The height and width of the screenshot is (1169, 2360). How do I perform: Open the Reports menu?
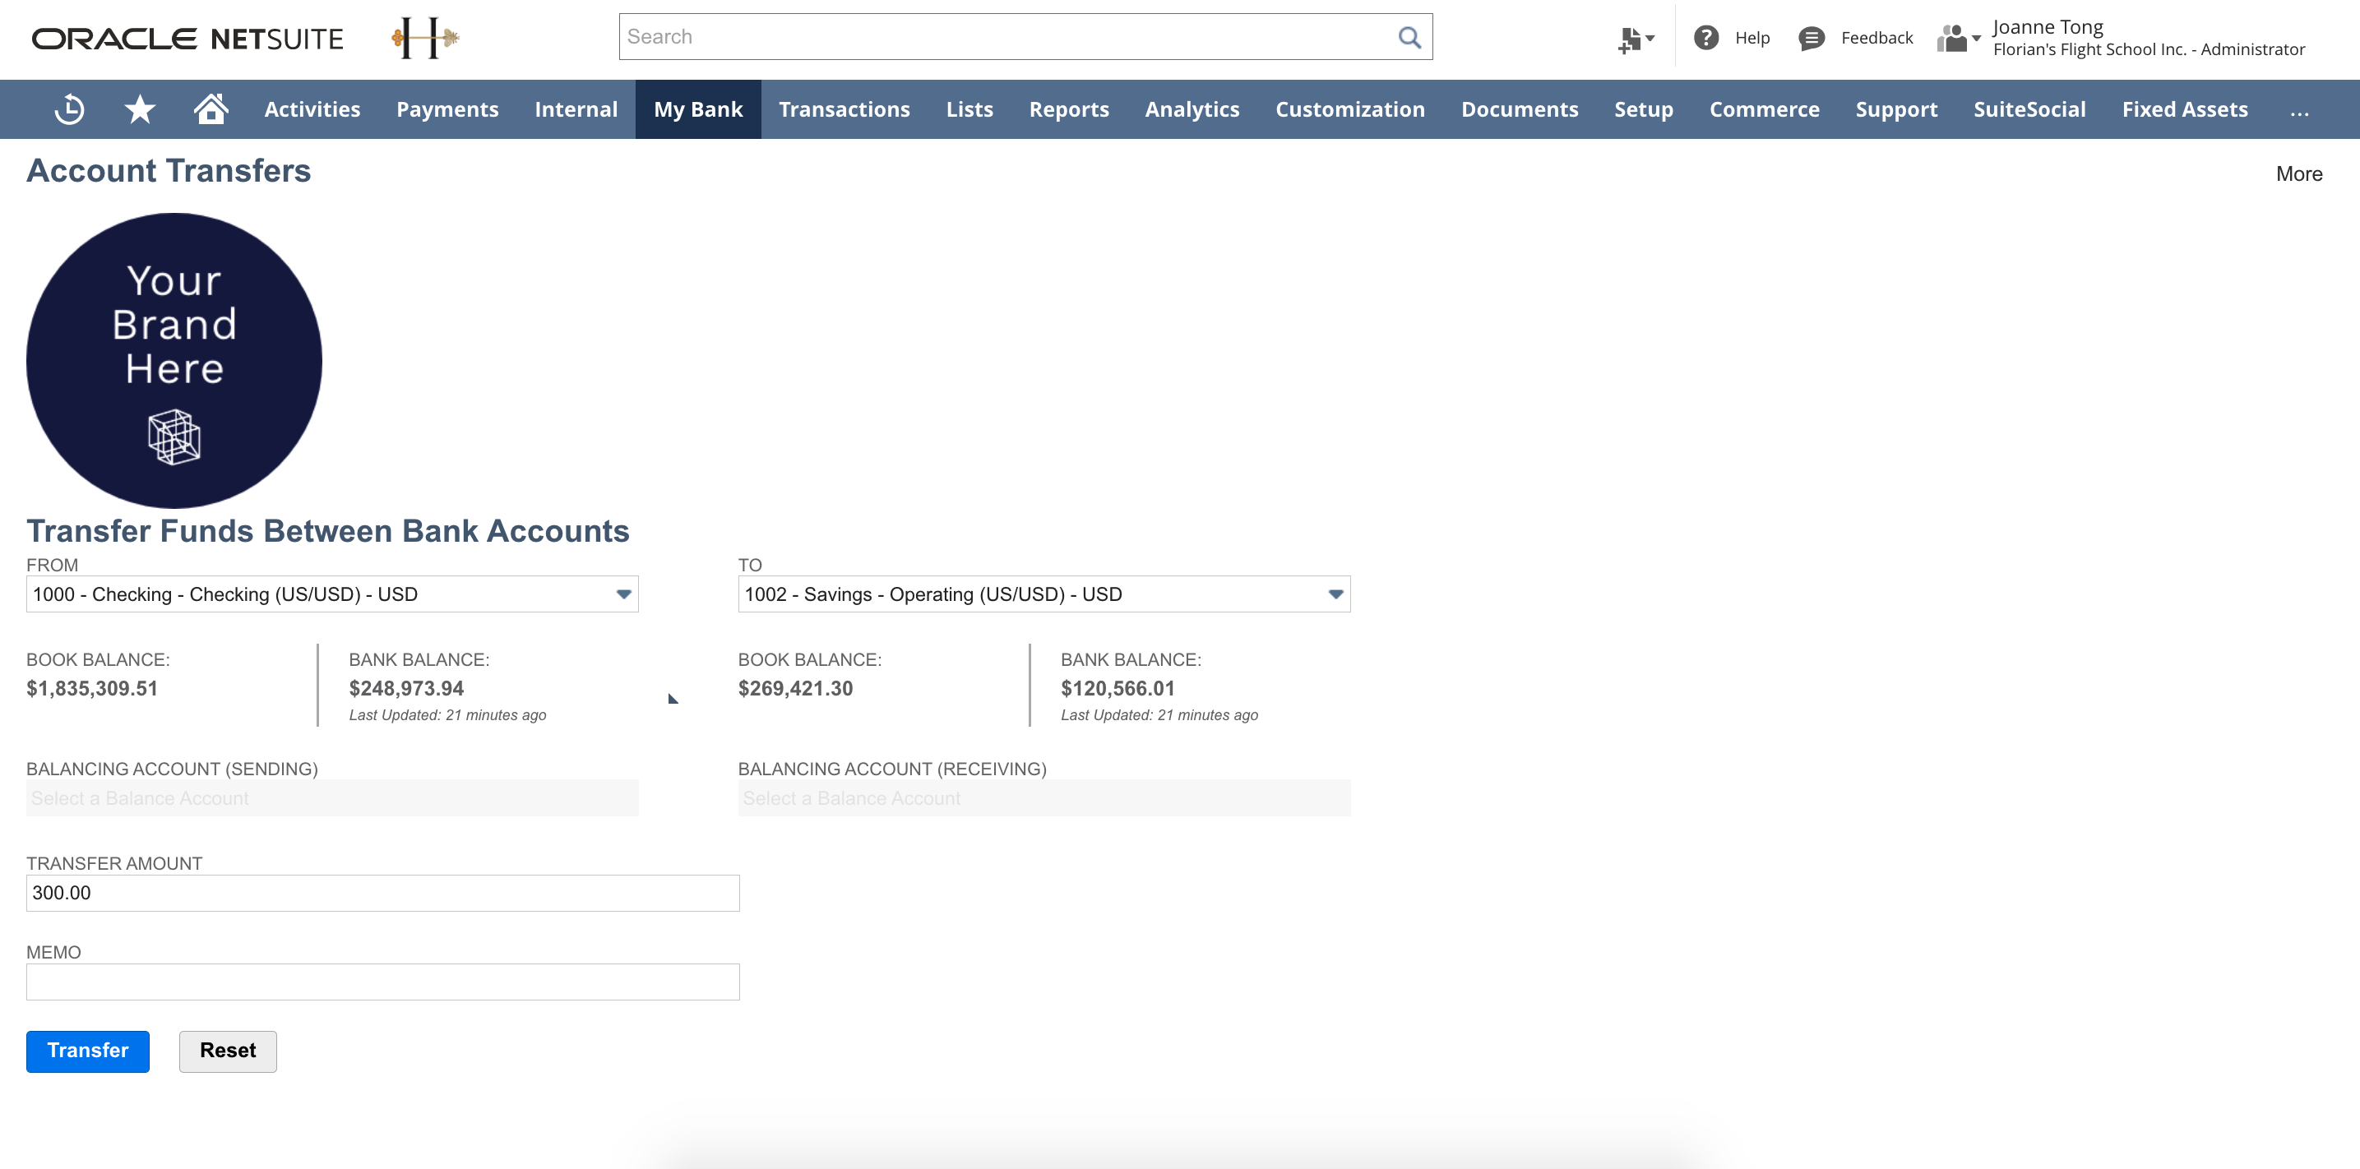[1068, 109]
